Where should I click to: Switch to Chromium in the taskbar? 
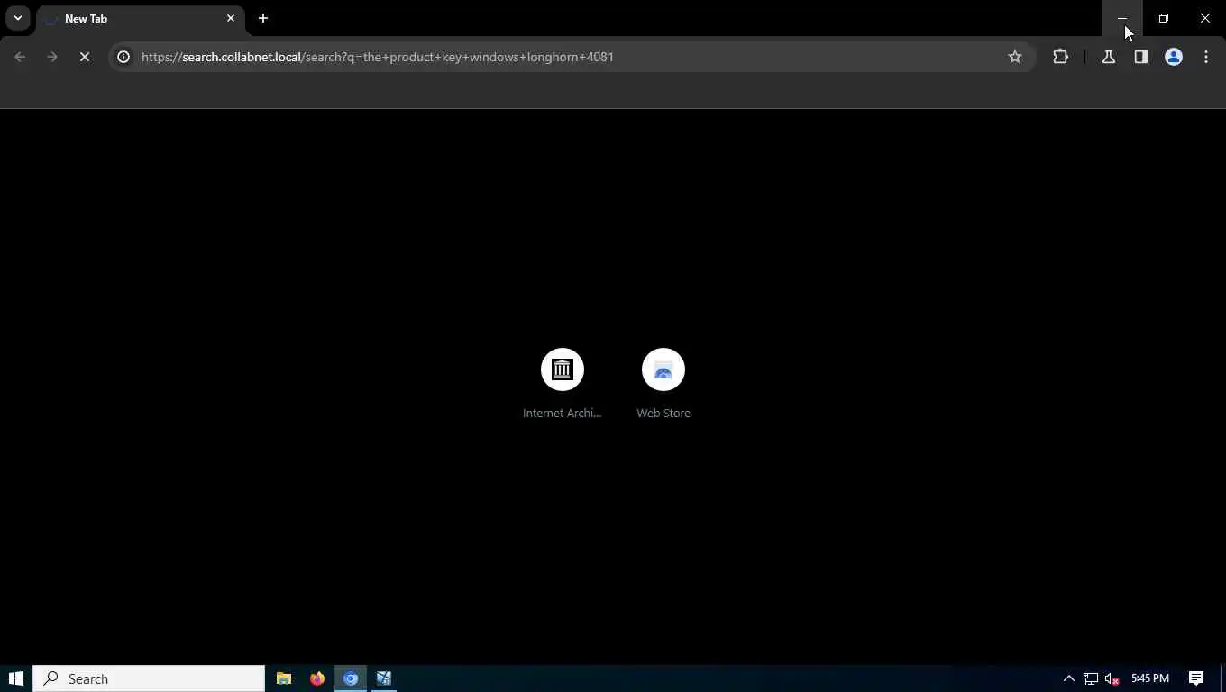351,678
